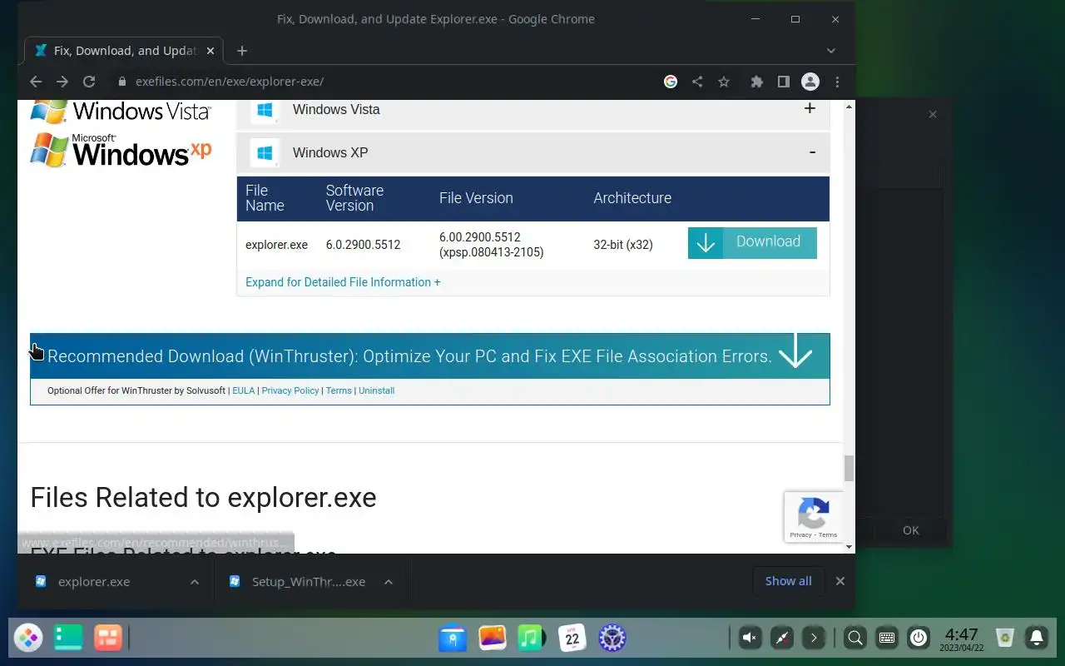
Task: Open options arrow for Setup_WinThr download
Action: pos(389,582)
